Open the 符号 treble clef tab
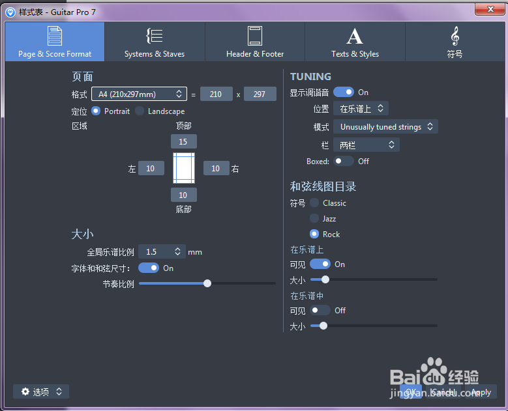 (455, 42)
